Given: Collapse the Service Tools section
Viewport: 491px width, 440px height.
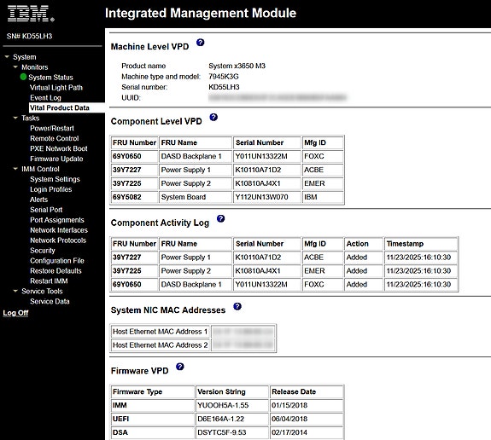Looking at the screenshot, I should [15, 291].
